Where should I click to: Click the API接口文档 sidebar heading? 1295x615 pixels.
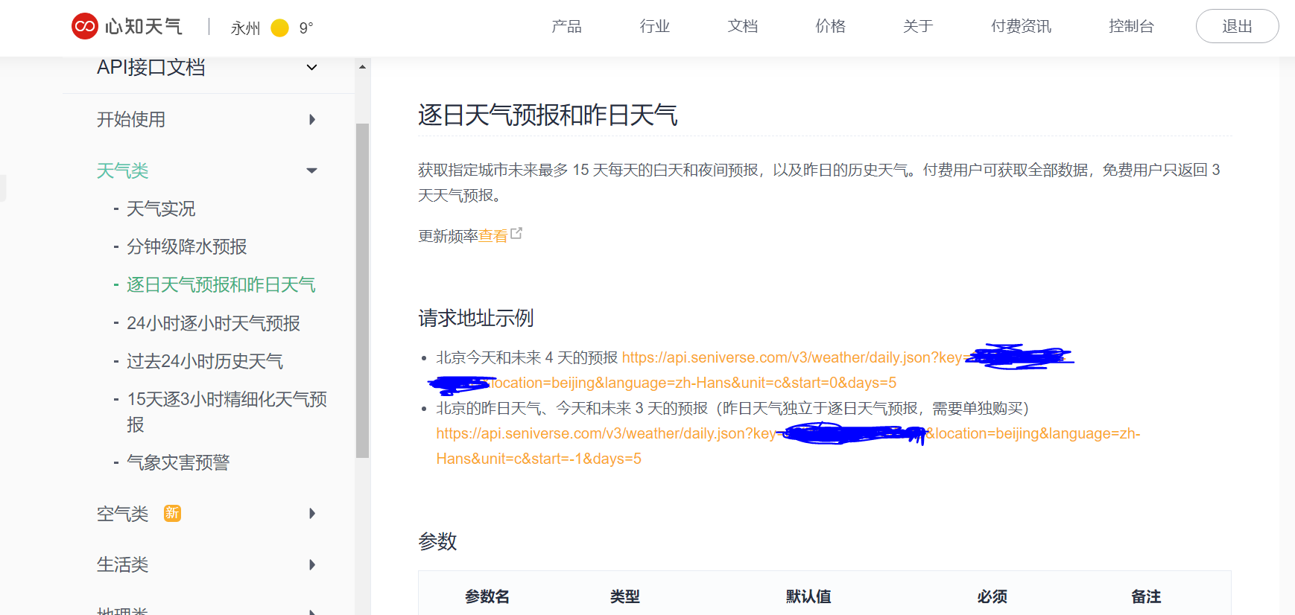tap(151, 67)
